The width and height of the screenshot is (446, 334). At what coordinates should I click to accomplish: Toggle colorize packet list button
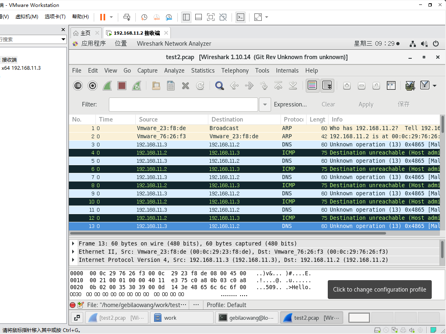coord(312,85)
